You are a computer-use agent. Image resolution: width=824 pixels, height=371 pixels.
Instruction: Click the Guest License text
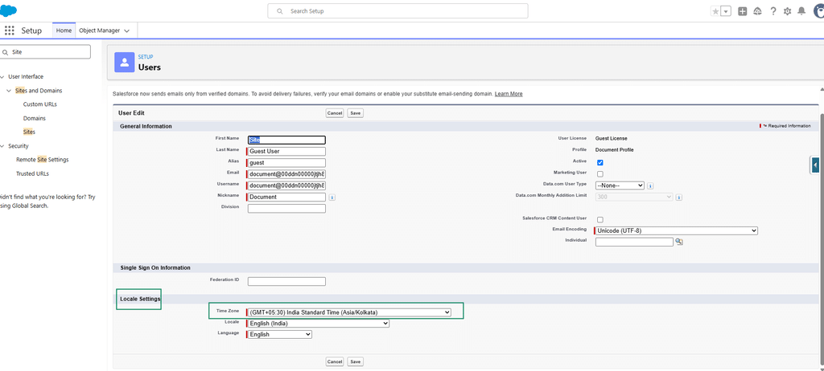pos(611,139)
